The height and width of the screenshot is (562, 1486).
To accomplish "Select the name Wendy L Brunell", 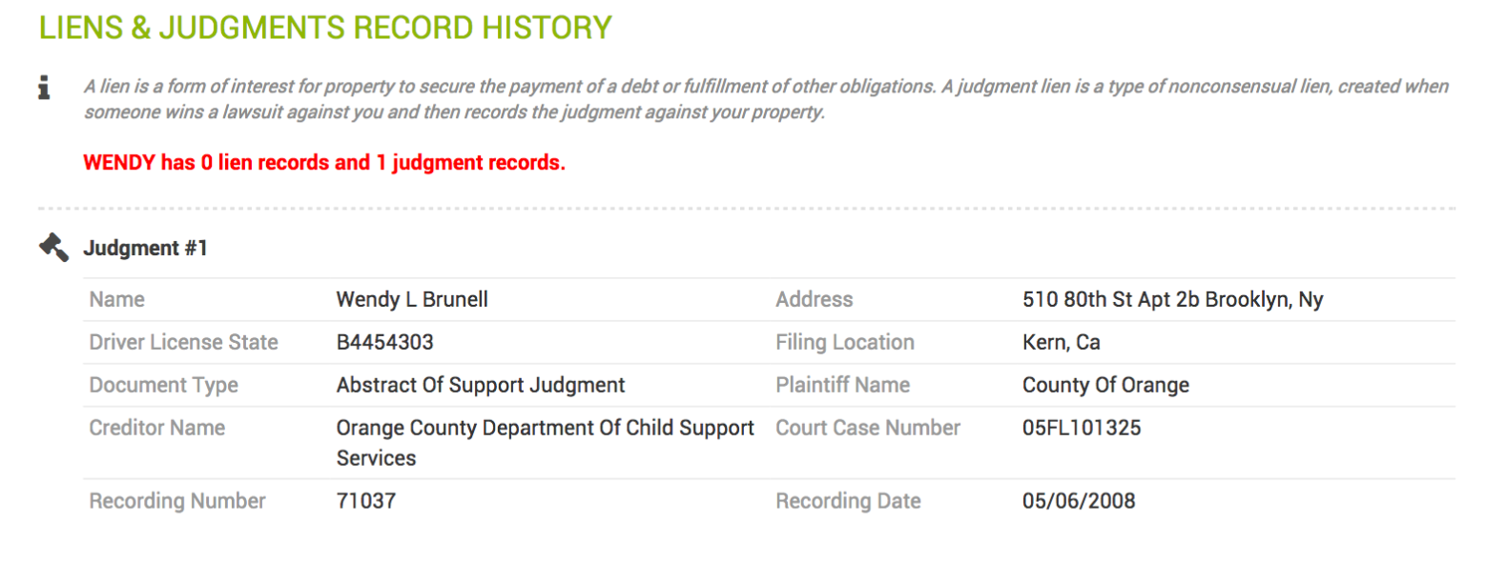I will 412,299.
